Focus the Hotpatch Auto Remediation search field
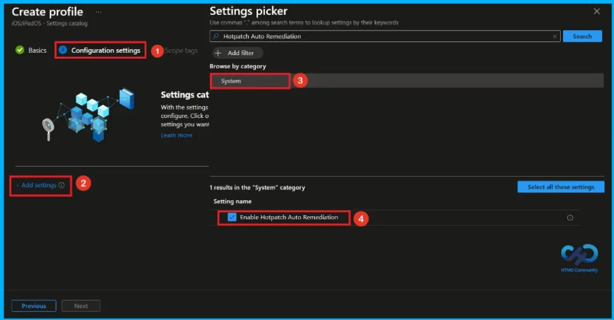614x320 pixels. [x=384, y=36]
